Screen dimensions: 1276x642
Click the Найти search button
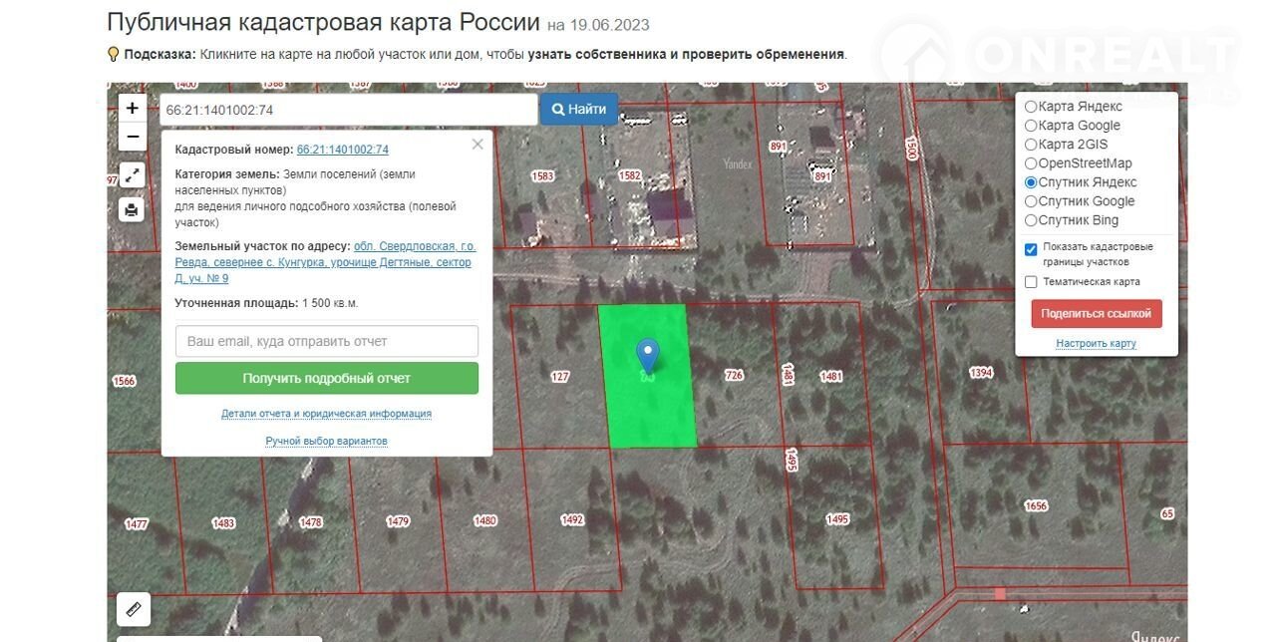click(x=579, y=110)
